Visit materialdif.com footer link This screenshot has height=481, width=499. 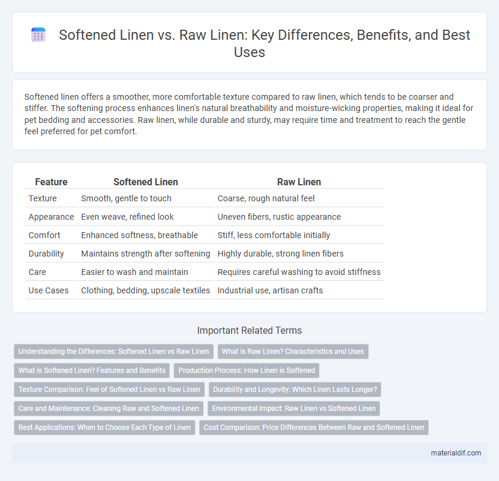pos(456,453)
